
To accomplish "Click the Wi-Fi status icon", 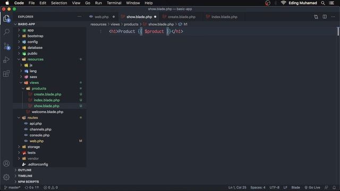I will [x=283, y=3].
